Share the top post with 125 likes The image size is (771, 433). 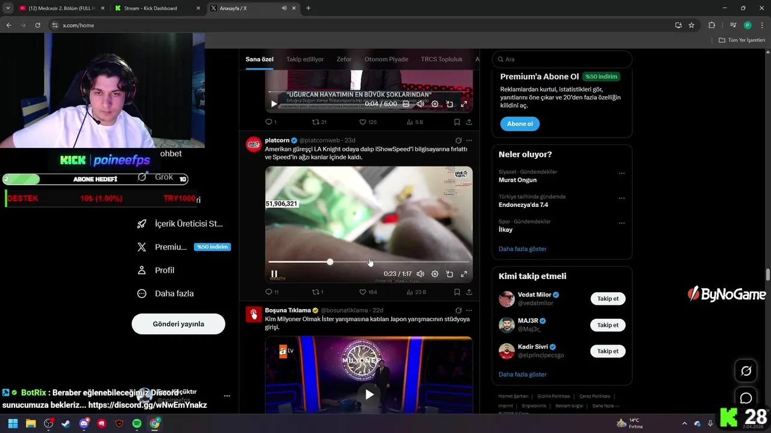coord(469,122)
